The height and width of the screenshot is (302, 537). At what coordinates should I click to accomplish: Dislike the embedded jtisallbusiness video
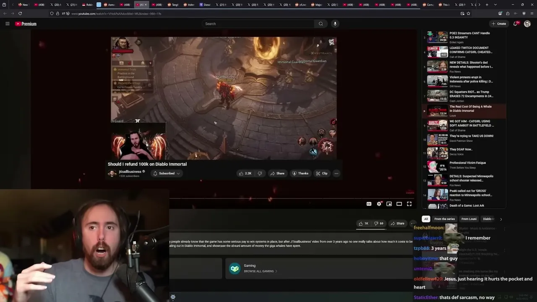click(x=260, y=173)
